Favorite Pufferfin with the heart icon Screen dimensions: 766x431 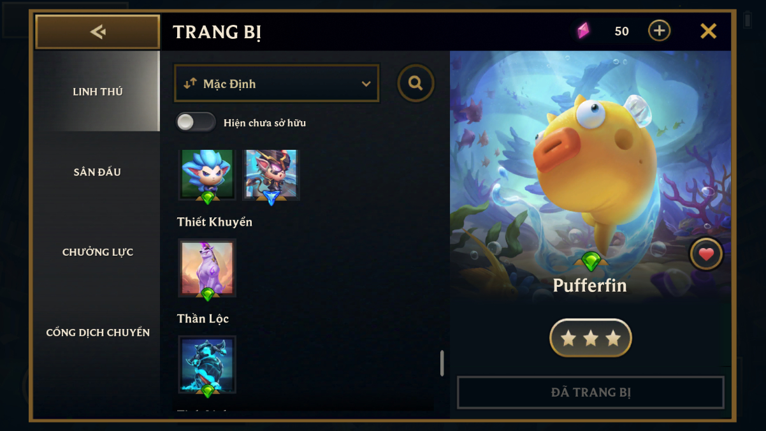pyautogui.click(x=706, y=254)
